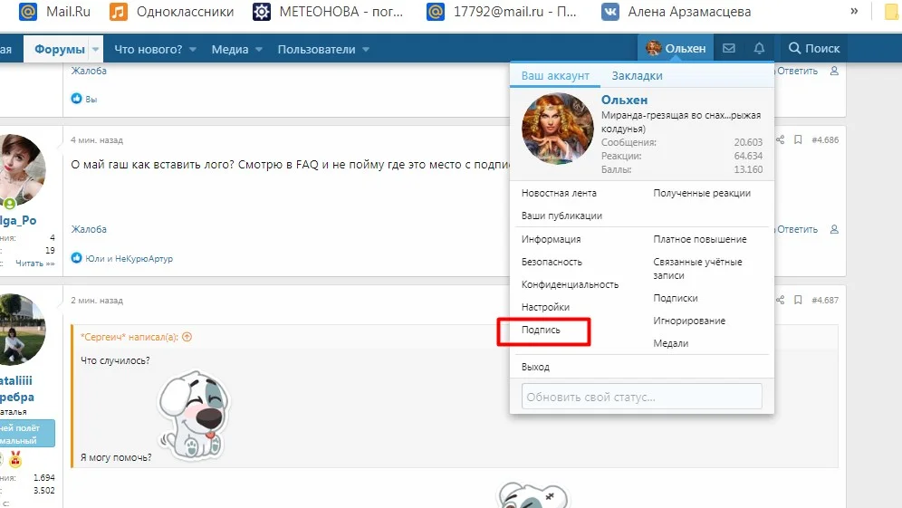
Task: Open the Безопасность settings
Action: 552,262
